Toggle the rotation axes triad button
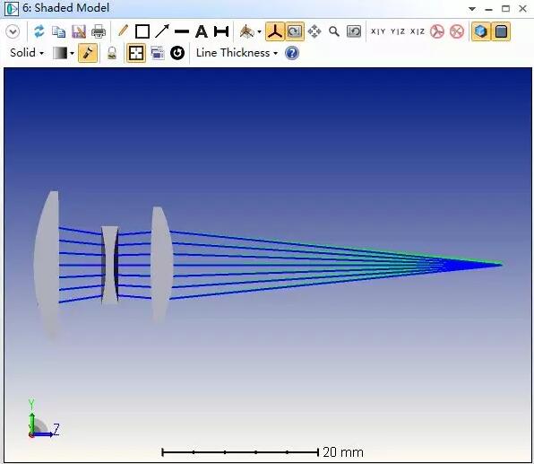This screenshot has width=534, height=464. tap(274, 31)
